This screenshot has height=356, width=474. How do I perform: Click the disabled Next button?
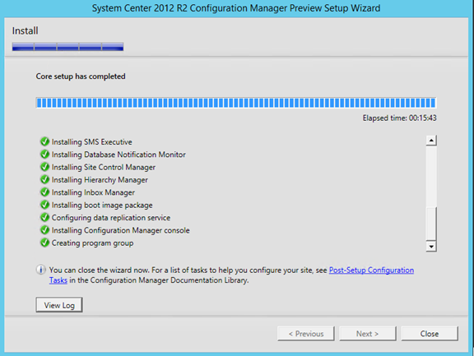(367, 334)
